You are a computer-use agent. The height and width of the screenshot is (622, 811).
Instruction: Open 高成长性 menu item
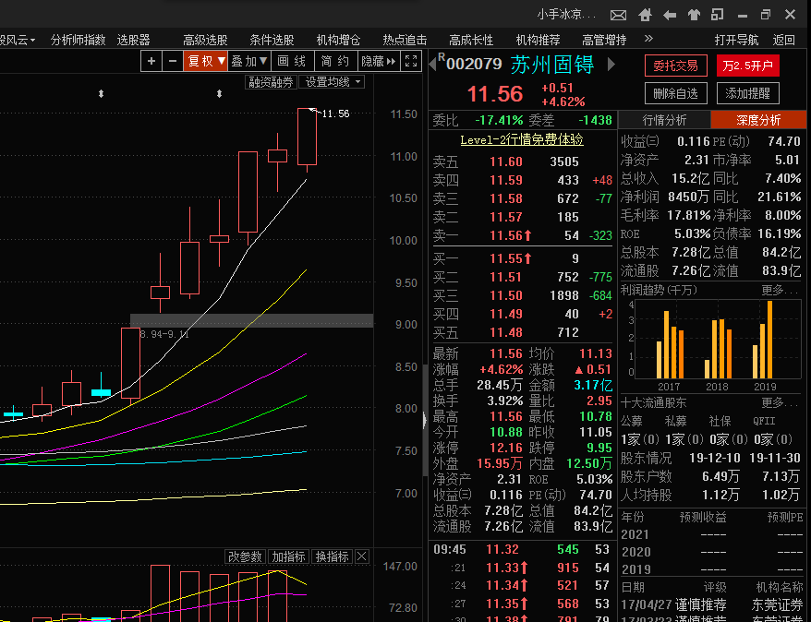[471, 40]
